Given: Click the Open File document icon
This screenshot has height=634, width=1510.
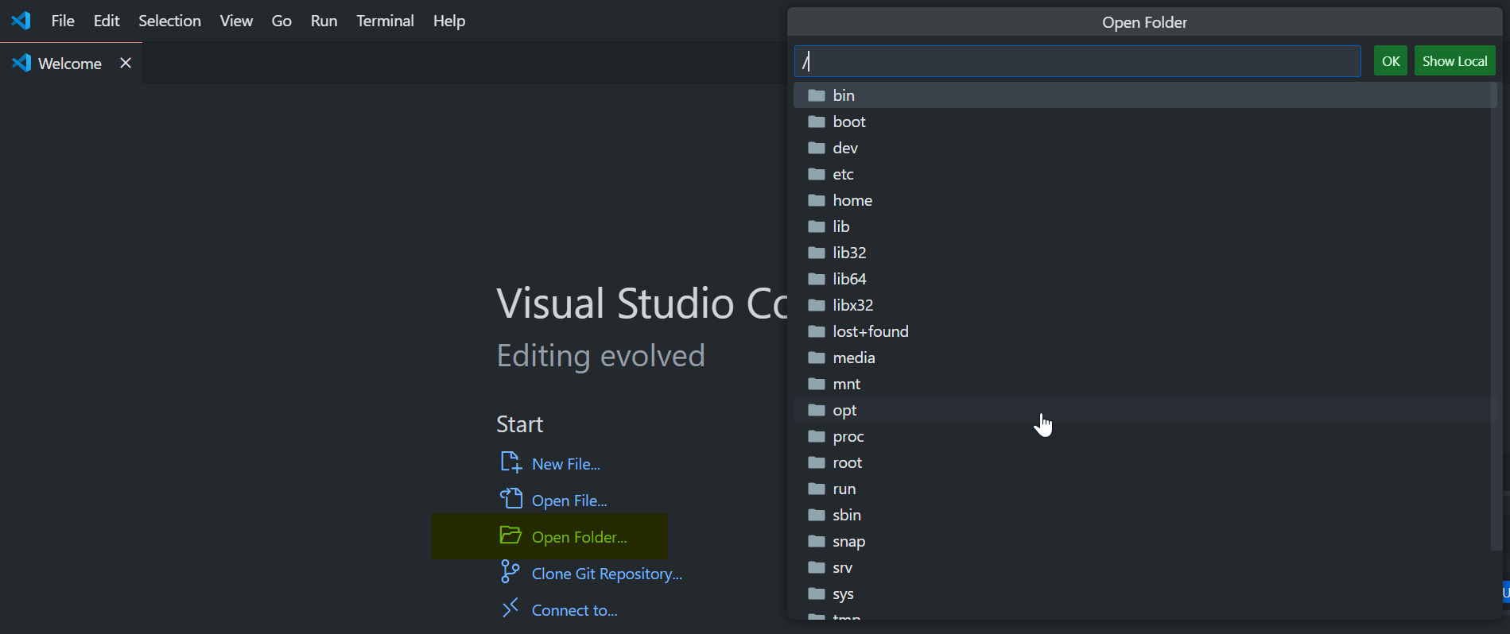Looking at the screenshot, I should point(510,498).
